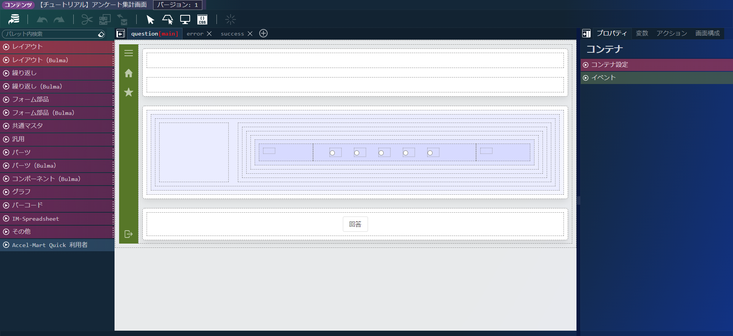Click the home icon in green sidebar

129,73
